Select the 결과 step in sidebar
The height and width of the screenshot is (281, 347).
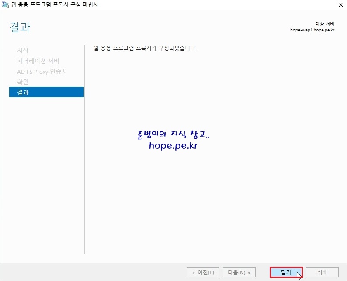click(46, 92)
